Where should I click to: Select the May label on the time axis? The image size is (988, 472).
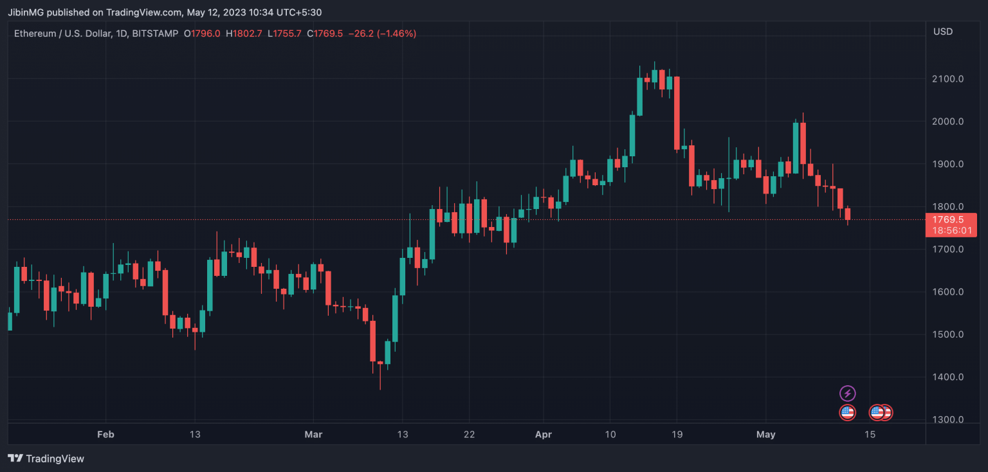tap(766, 435)
